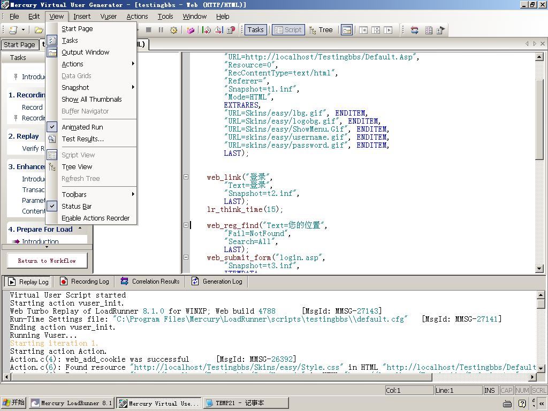Open Mercury LoadRunner 8.1 taskbar button

(72, 403)
